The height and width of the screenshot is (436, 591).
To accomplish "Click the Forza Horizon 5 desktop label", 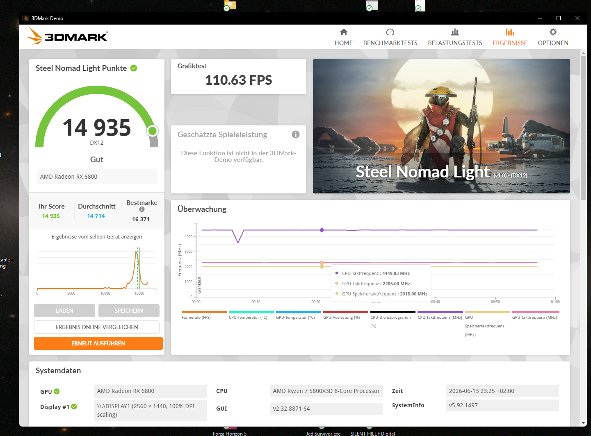I will click(x=230, y=434).
